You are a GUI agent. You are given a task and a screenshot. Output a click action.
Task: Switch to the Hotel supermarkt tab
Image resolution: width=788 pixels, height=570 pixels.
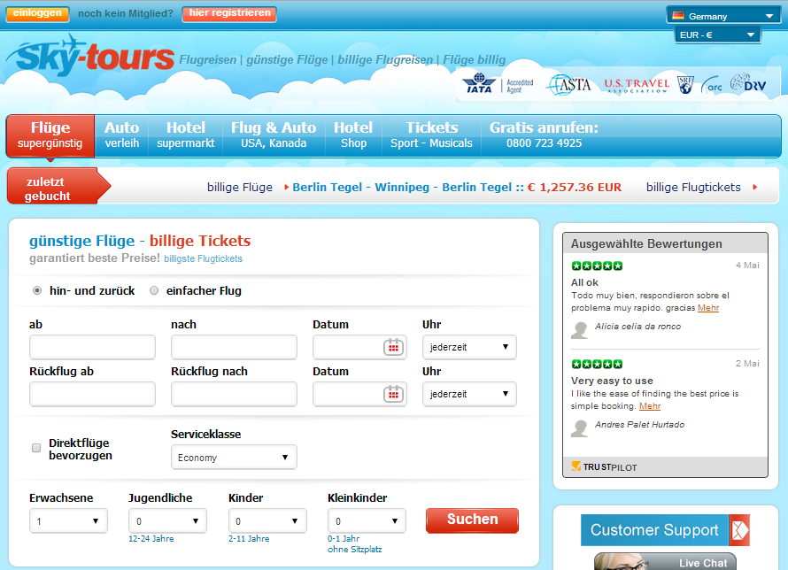coord(185,135)
